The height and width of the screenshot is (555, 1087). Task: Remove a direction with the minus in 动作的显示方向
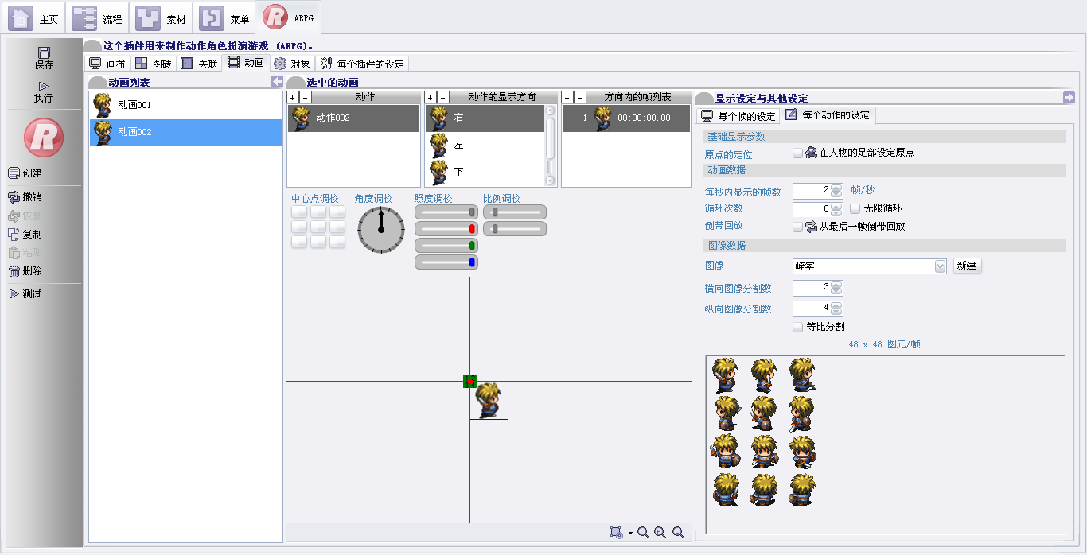point(443,97)
